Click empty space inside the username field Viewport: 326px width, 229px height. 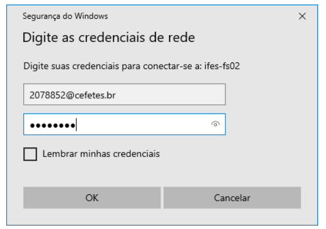(x=171, y=95)
